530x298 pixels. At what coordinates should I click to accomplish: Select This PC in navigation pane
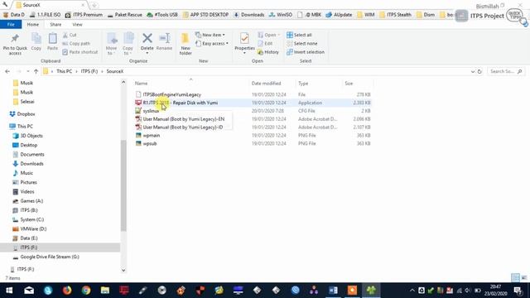coord(21,127)
